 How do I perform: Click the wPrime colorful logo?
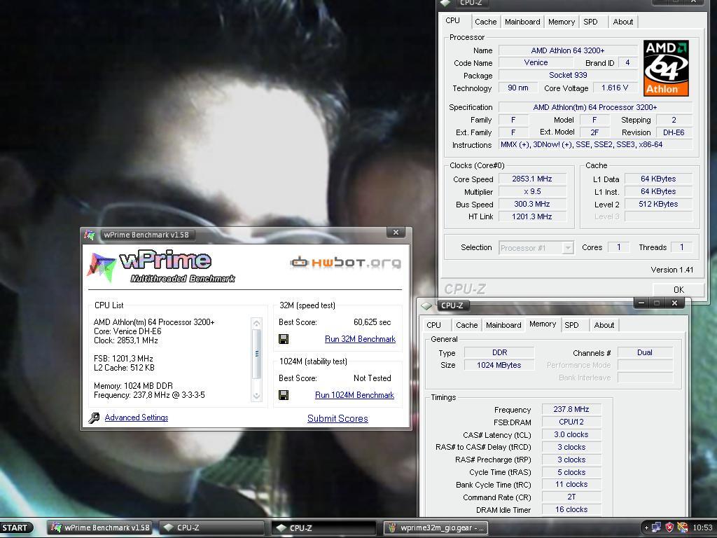click(x=101, y=267)
